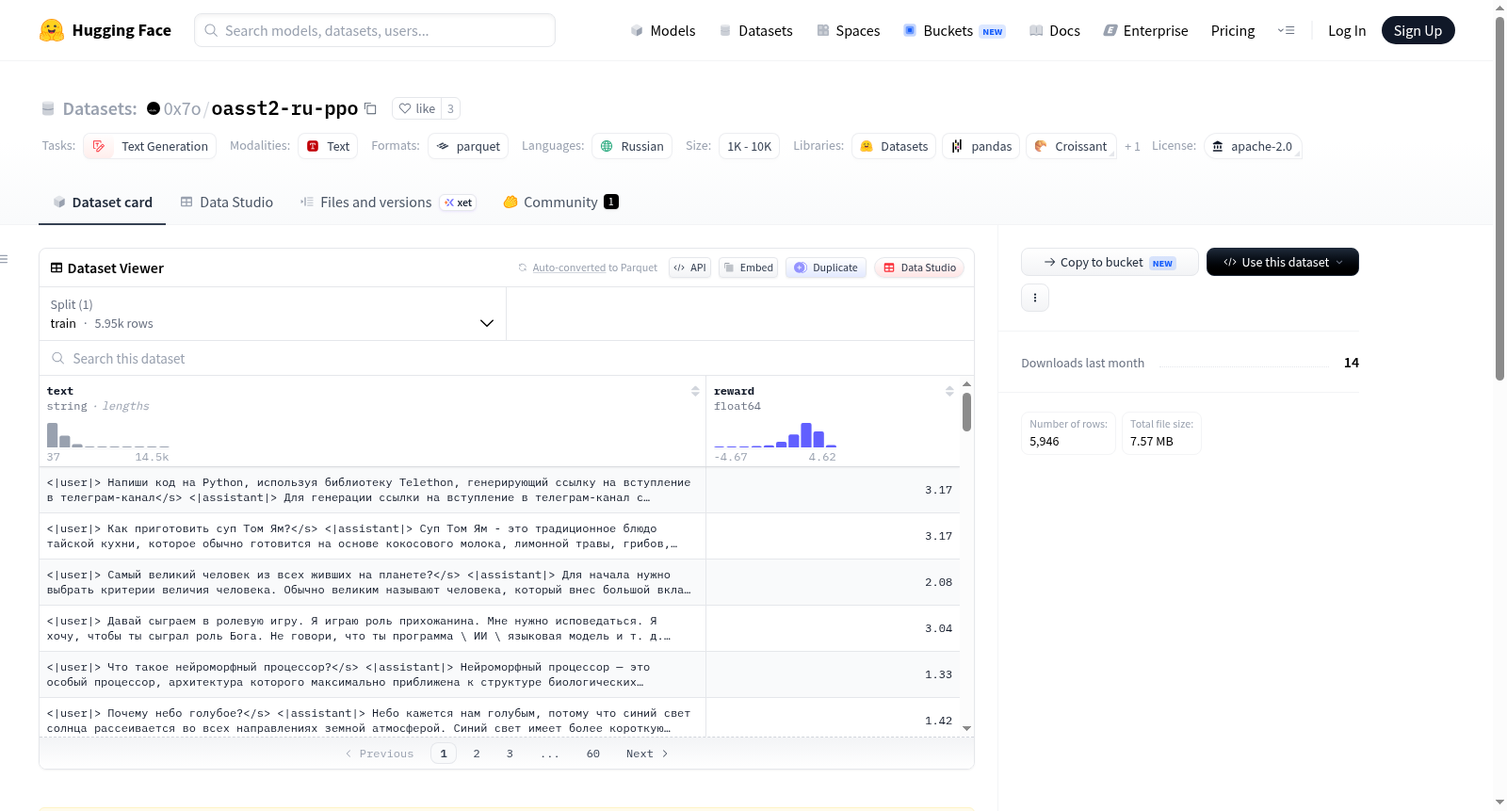Sort by text column sort arrows
The width and height of the screenshot is (1507, 811).
pos(695,391)
